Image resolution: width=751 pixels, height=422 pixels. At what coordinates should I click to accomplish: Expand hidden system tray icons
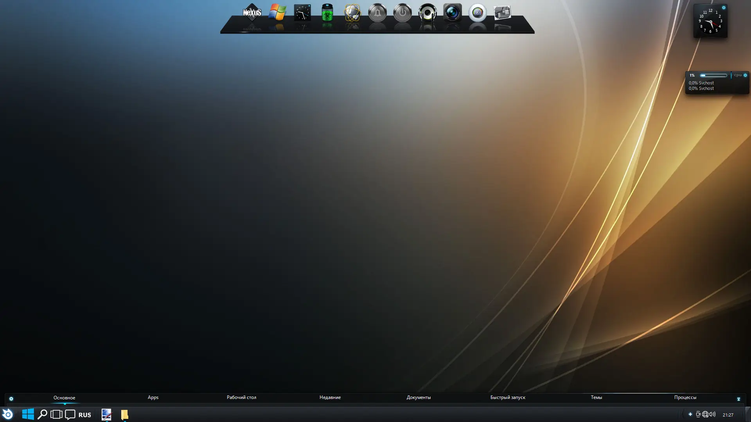(690, 414)
